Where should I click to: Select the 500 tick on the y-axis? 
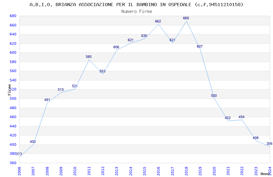pyautogui.click(x=13, y=98)
